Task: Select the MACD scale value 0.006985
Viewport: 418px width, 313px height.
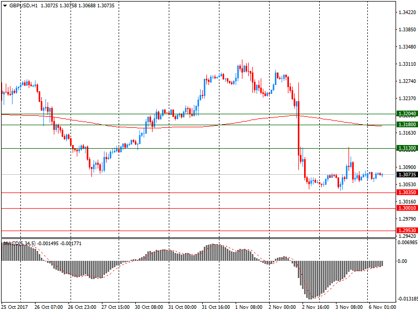Action: click(x=408, y=243)
